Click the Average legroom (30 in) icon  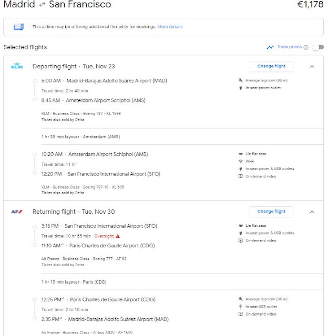[241, 299]
